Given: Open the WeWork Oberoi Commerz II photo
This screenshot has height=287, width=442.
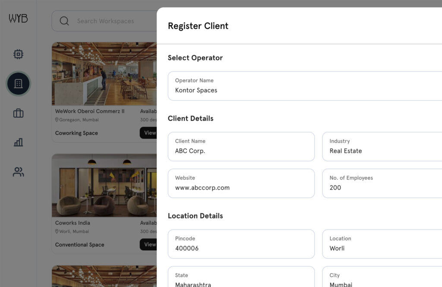Looking at the screenshot, I should click(104, 74).
